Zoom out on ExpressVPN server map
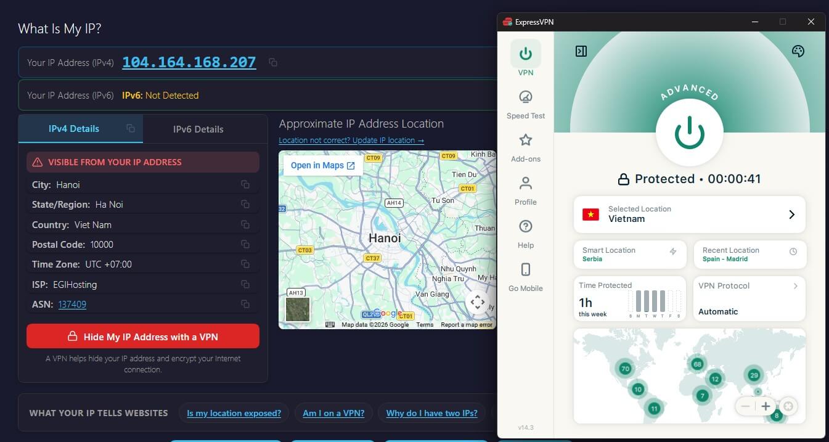 click(745, 406)
